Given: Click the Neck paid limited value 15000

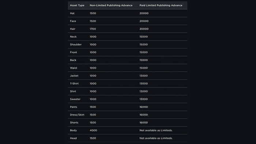Looking at the screenshot, I should [143, 37].
